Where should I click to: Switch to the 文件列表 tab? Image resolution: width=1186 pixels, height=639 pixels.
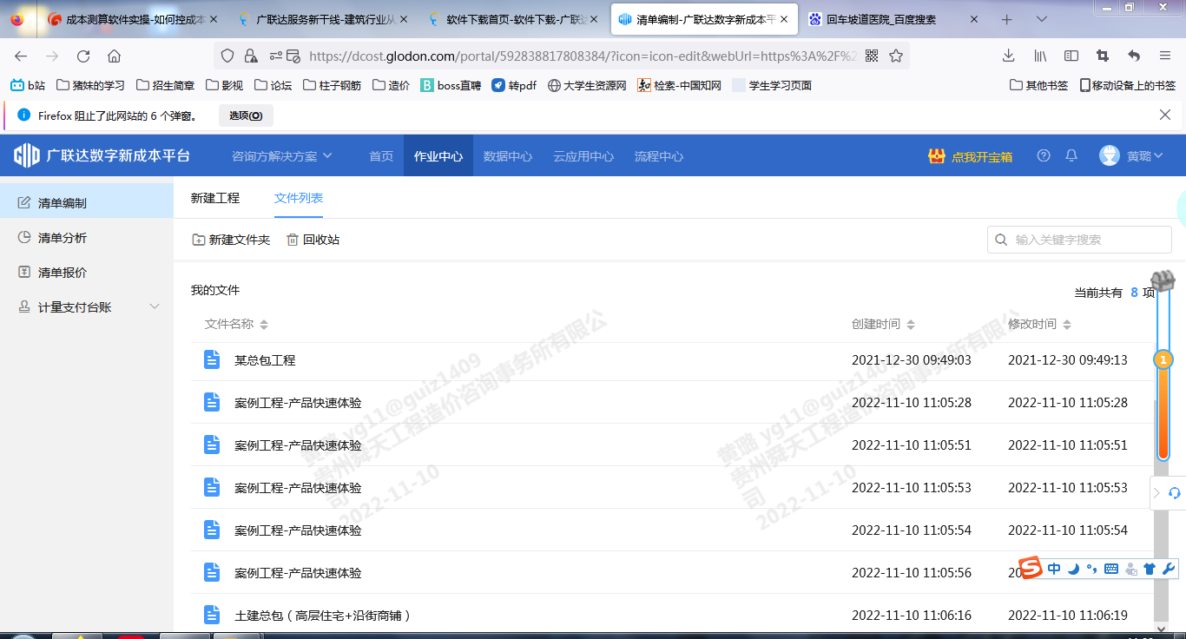coord(299,198)
